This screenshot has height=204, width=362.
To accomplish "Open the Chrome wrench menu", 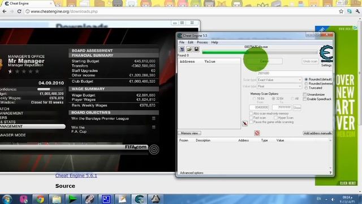I will tap(357, 11).
